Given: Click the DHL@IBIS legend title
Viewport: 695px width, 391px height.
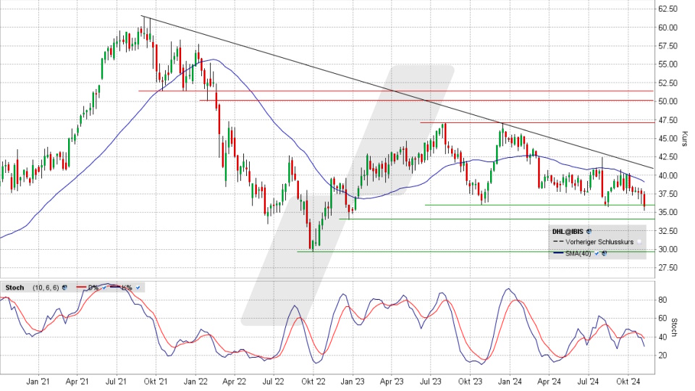Looking at the screenshot, I should (x=568, y=232).
